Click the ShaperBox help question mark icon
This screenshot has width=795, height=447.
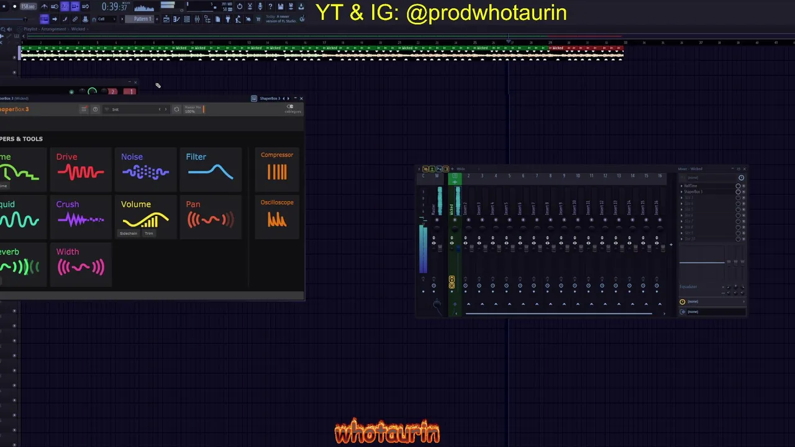coord(95,109)
